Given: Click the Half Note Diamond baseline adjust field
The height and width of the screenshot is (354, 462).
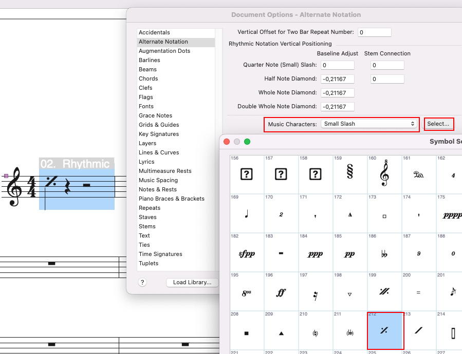Looking at the screenshot, I should [337, 79].
